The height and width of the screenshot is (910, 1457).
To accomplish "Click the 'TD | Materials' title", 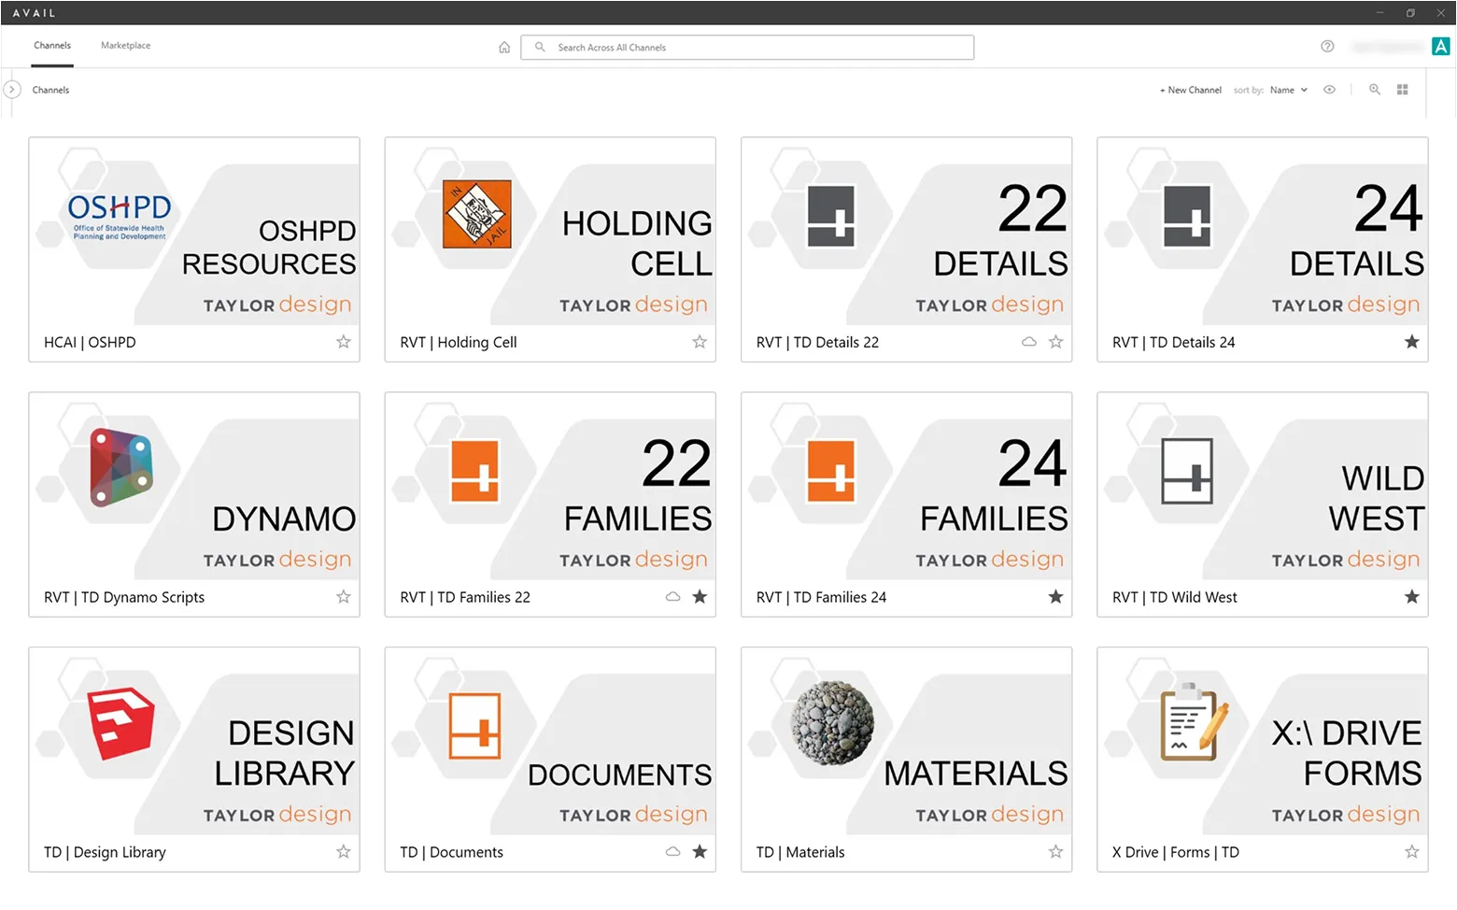I will (800, 853).
